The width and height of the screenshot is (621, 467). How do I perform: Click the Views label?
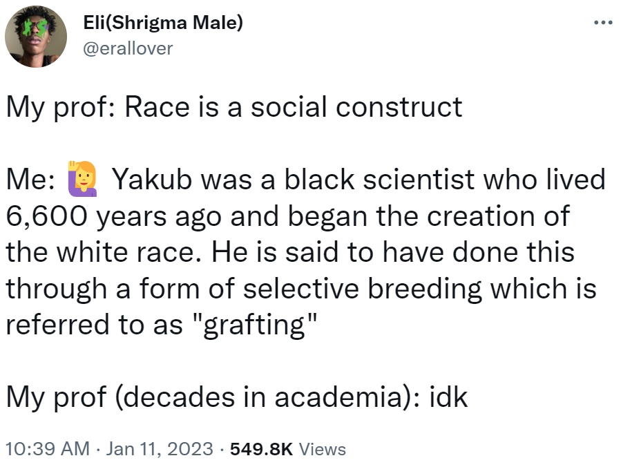click(323, 449)
